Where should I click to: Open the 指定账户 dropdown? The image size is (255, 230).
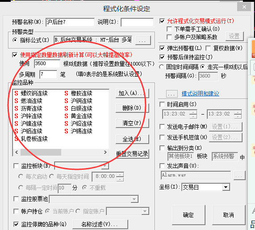point(145,211)
